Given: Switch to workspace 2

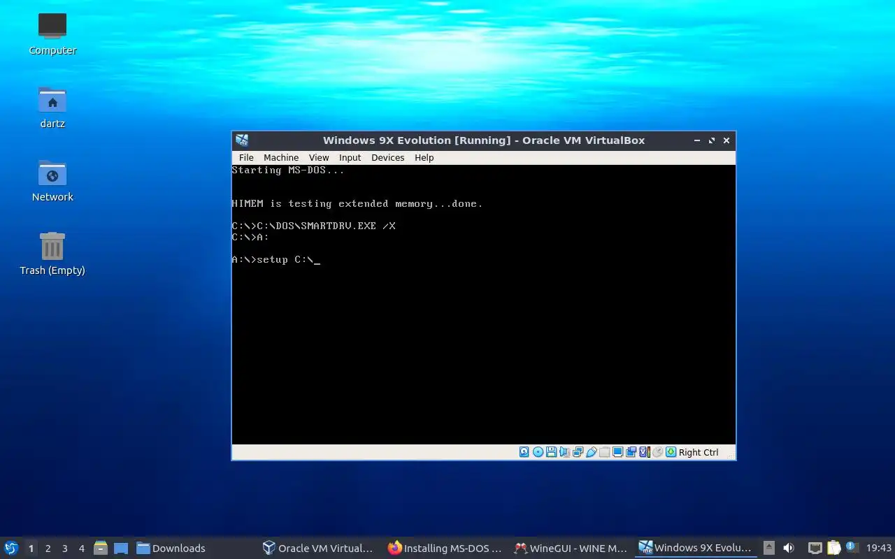Looking at the screenshot, I should pos(48,549).
